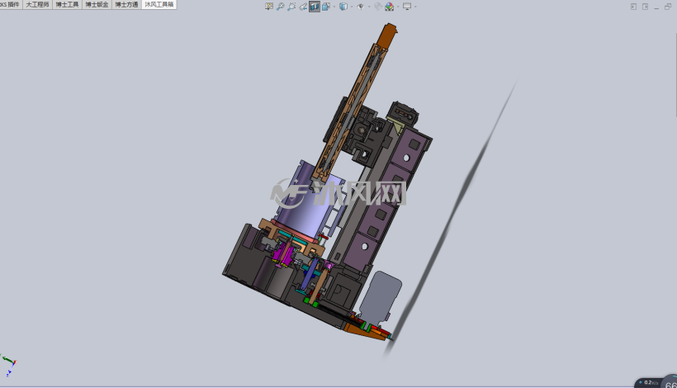The width and height of the screenshot is (677, 388).
Task: Minimize the document window
Action: tap(656, 7)
